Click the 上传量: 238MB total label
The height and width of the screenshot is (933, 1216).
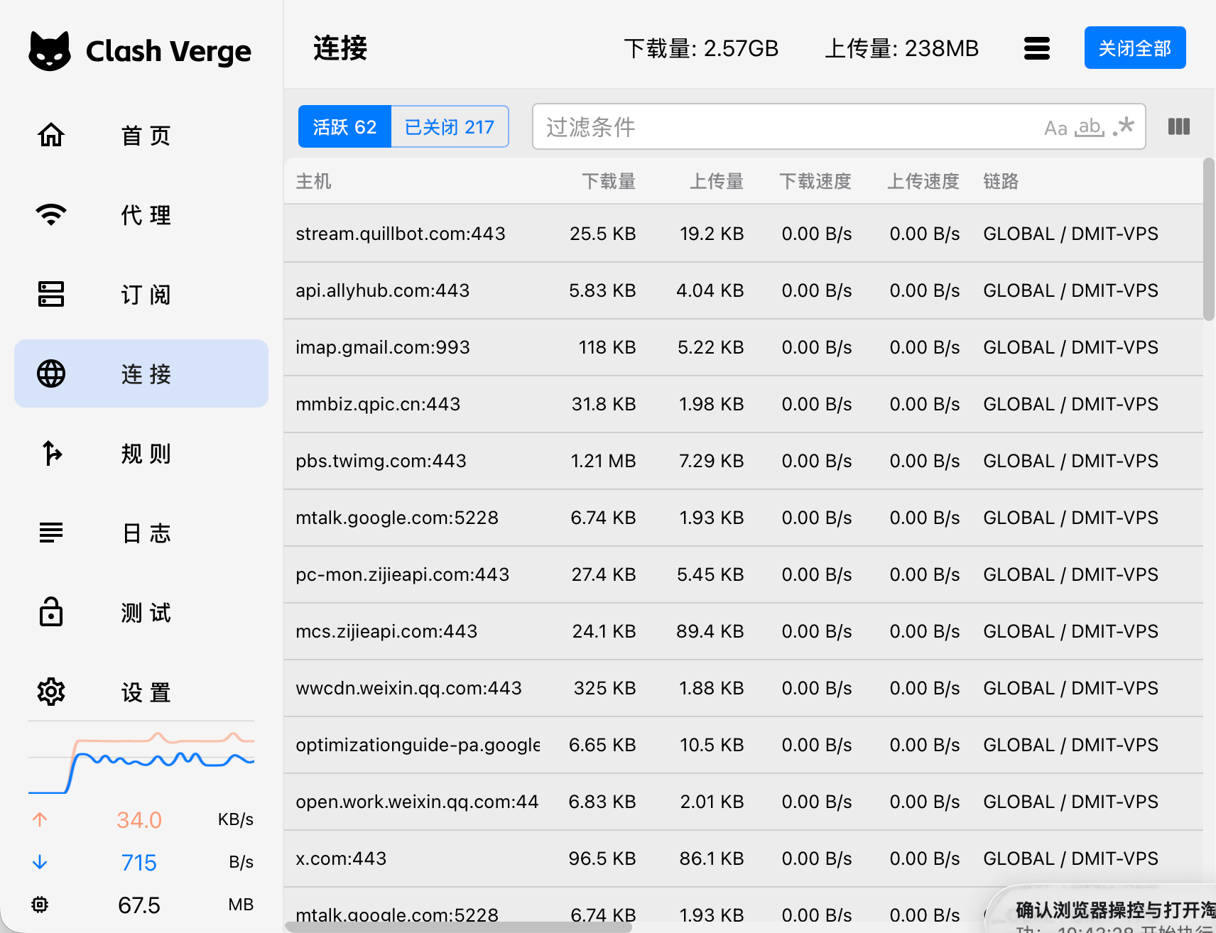[x=902, y=48]
